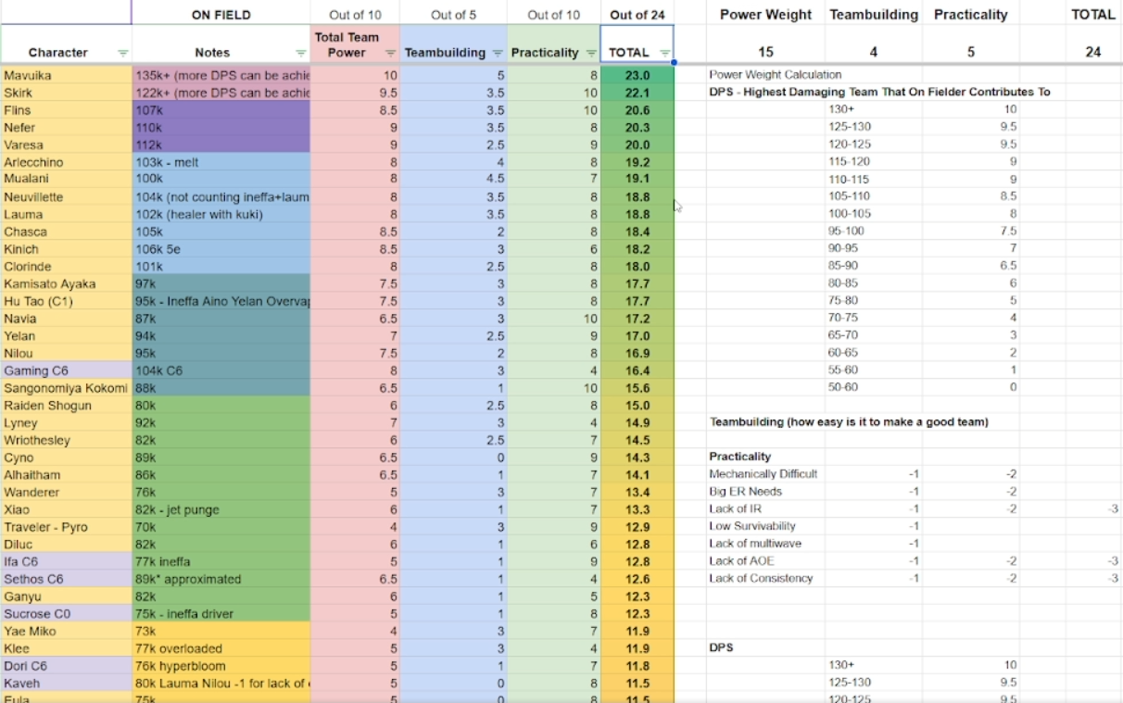This screenshot has width=1123, height=703.
Task: Click the Navia character cell
Action: click(66, 319)
